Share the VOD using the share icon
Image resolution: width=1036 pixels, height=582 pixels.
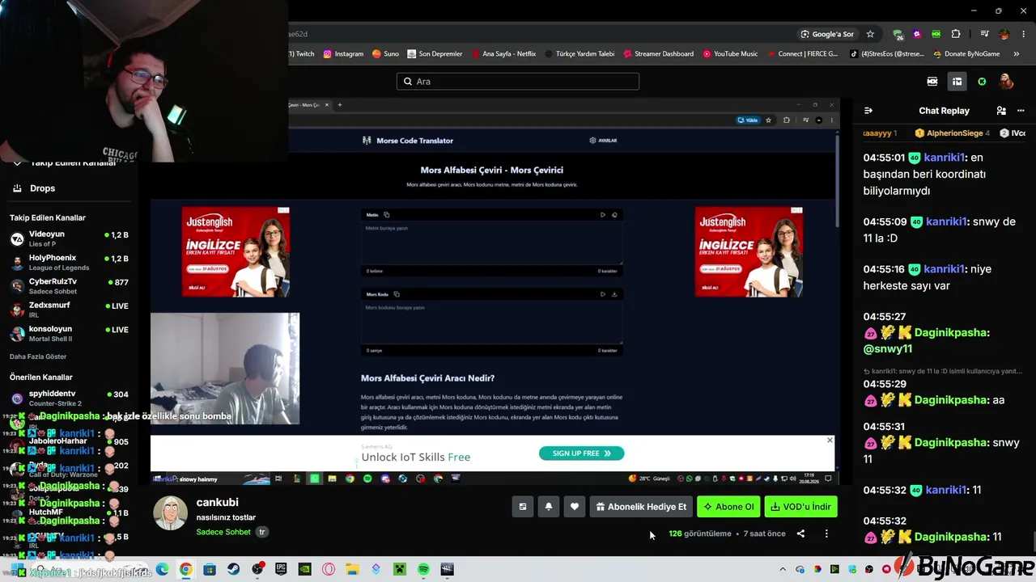[x=800, y=533]
